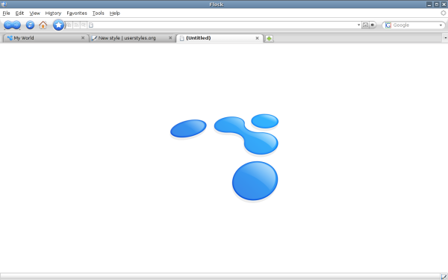Select the (Untitled) tab
The width and height of the screenshot is (448, 280).
[220, 38]
